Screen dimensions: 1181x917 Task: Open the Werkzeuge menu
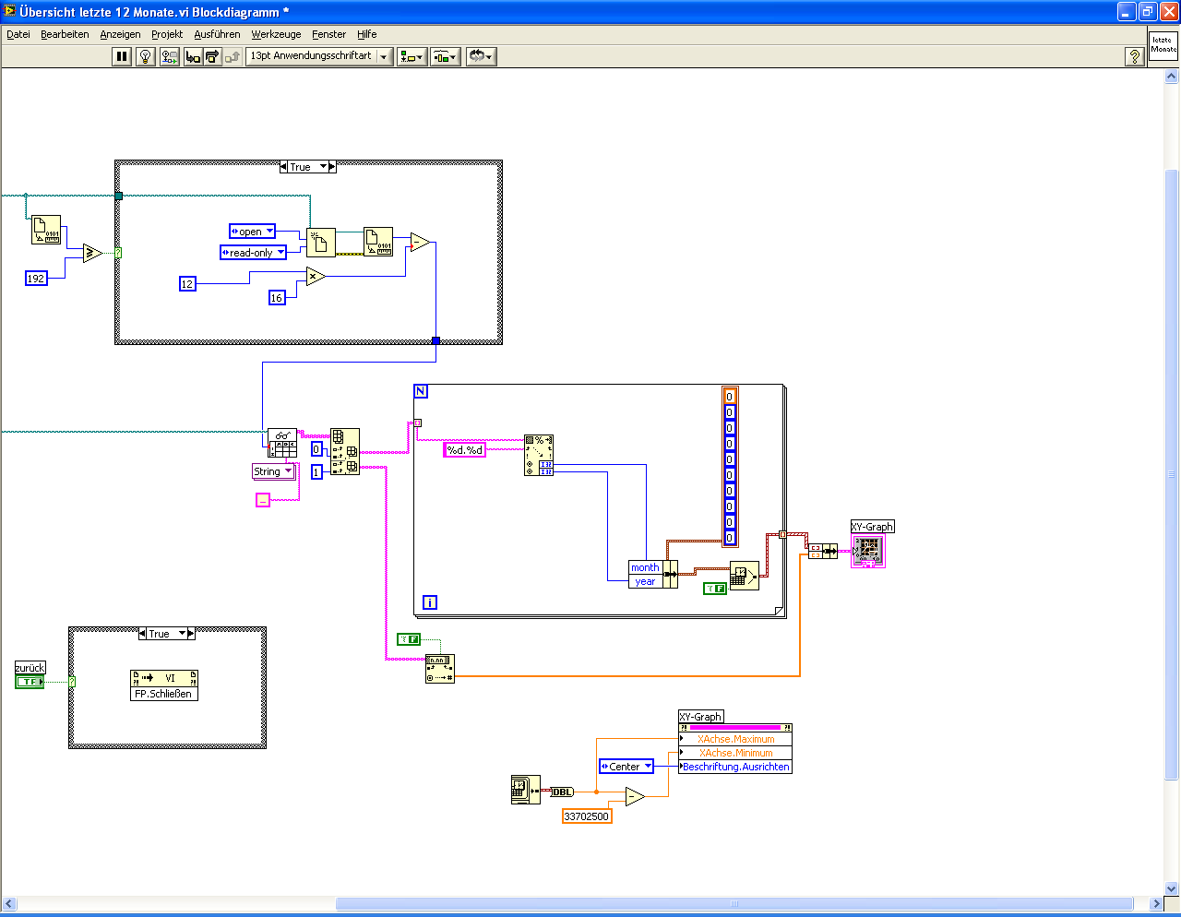[x=276, y=34]
